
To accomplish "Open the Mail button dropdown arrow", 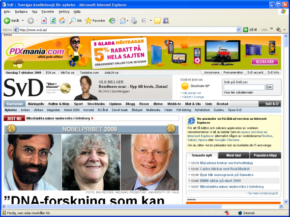I will (x=128, y=21).
